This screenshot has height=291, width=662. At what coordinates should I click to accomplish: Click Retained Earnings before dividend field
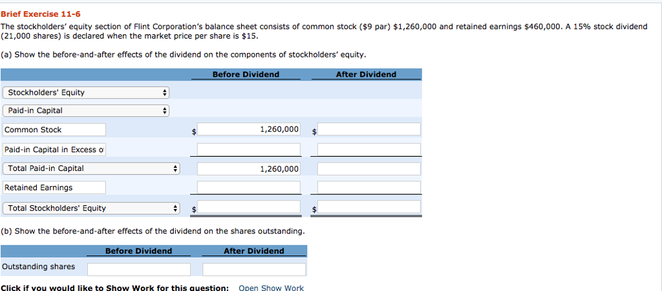click(x=249, y=187)
